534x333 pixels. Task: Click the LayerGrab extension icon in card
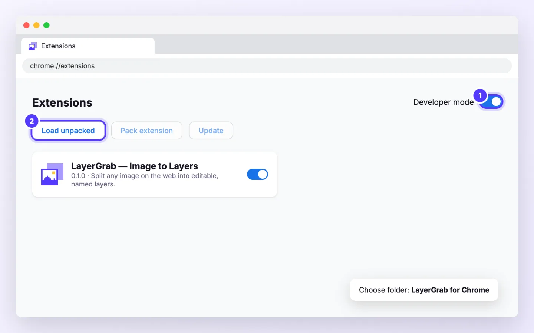[52, 174]
